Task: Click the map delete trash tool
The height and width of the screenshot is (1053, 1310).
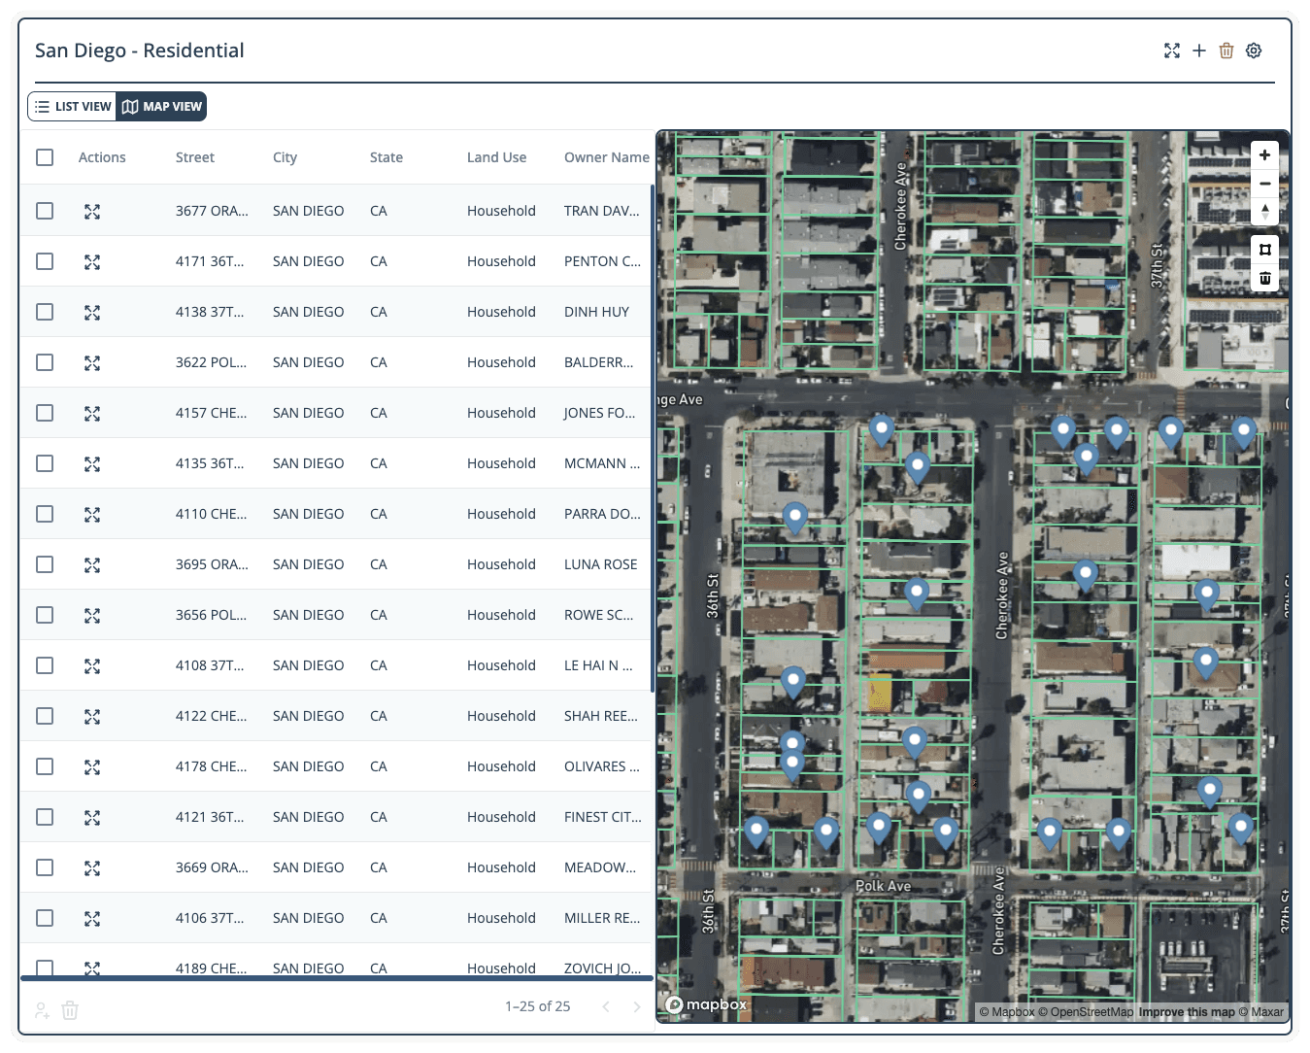Action: point(1264,278)
